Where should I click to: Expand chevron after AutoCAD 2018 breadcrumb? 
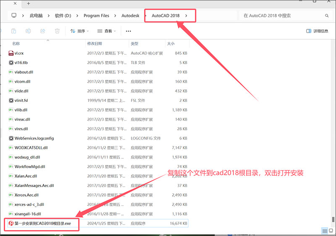[186, 16]
